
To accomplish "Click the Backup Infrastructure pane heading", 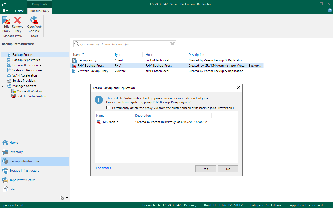I will point(18,44).
